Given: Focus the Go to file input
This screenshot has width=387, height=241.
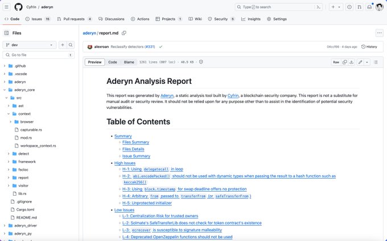Looking at the screenshot, I should (39, 55).
